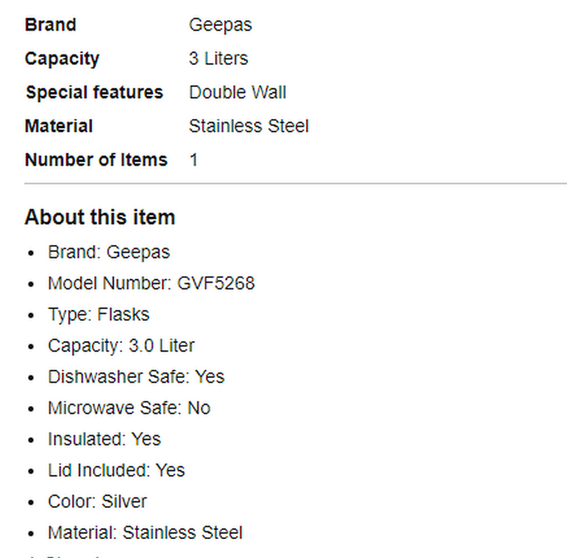Click the Stainless Steel value in the table

tap(249, 126)
